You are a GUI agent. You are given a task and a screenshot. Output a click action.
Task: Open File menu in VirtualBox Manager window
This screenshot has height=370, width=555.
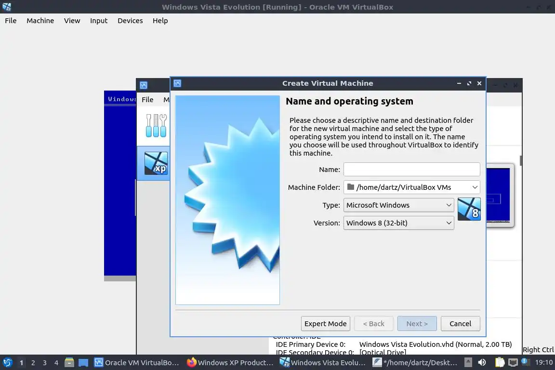[147, 100]
